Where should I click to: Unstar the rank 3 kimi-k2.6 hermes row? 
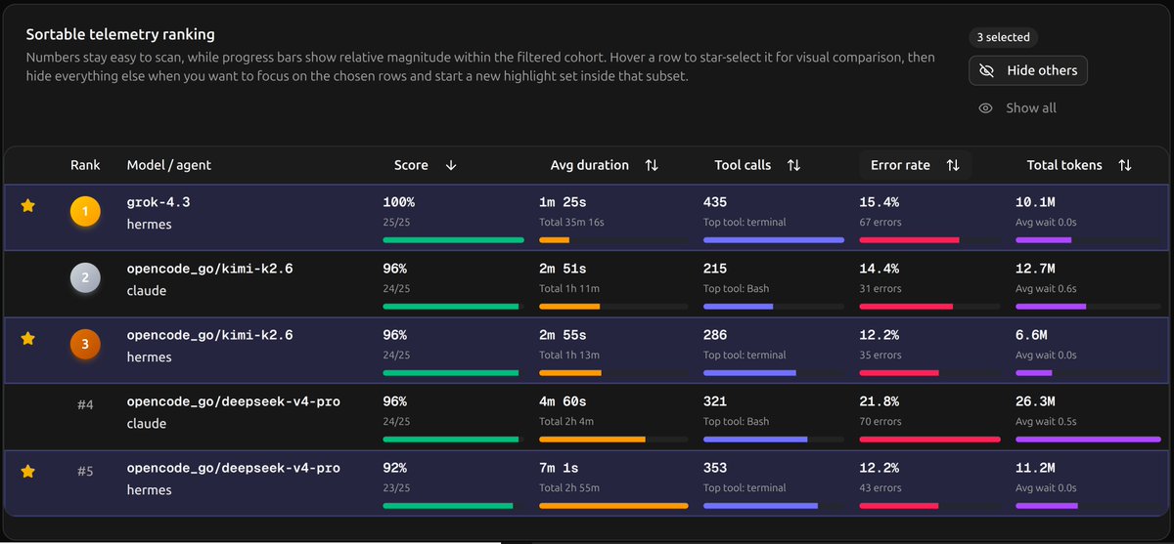(x=28, y=338)
